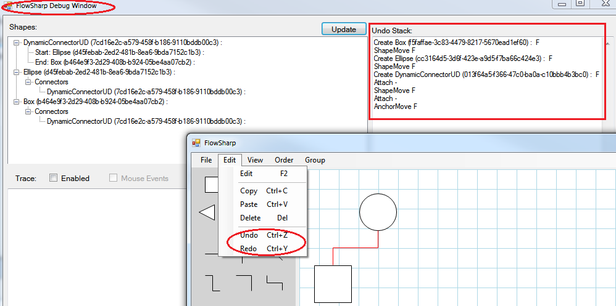Image resolution: width=616 pixels, height=306 pixels.
Task: Select the box shape in FlowSharp toolbox
Action: (x=211, y=185)
